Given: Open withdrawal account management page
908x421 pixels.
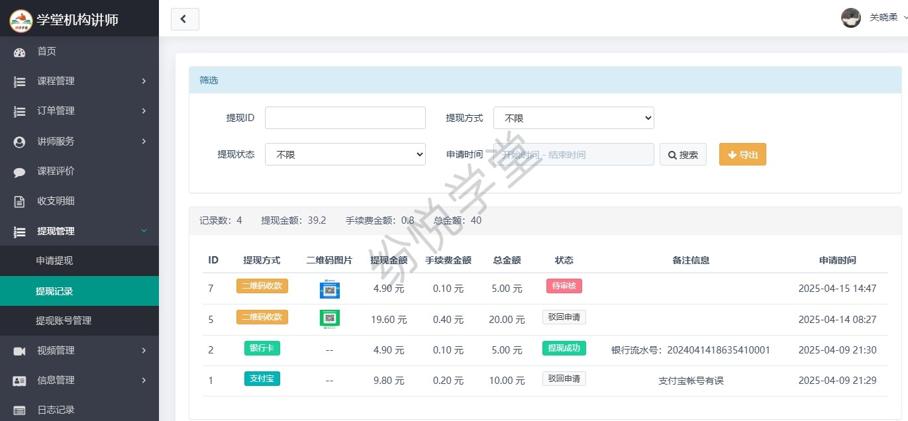Looking at the screenshot, I should click(x=64, y=320).
